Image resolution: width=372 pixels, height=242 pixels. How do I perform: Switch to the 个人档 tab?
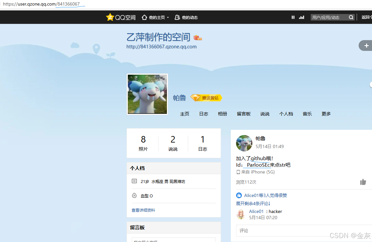click(x=286, y=114)
